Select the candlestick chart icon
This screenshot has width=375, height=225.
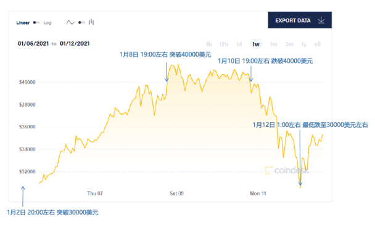91,22
